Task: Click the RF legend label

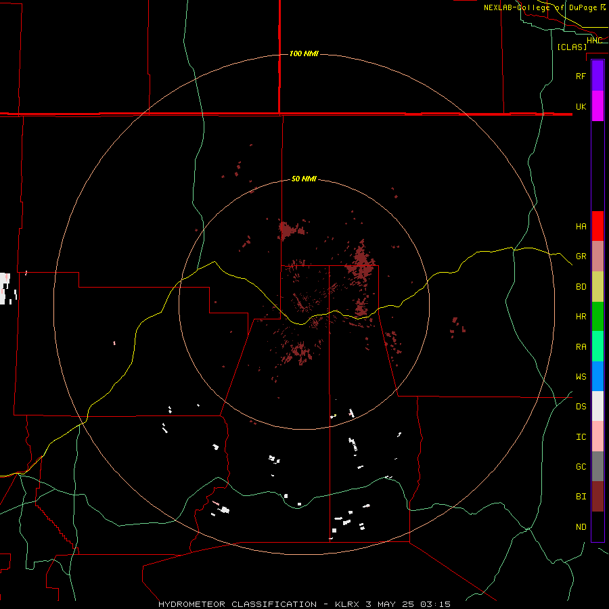Action: click(581, 76)
